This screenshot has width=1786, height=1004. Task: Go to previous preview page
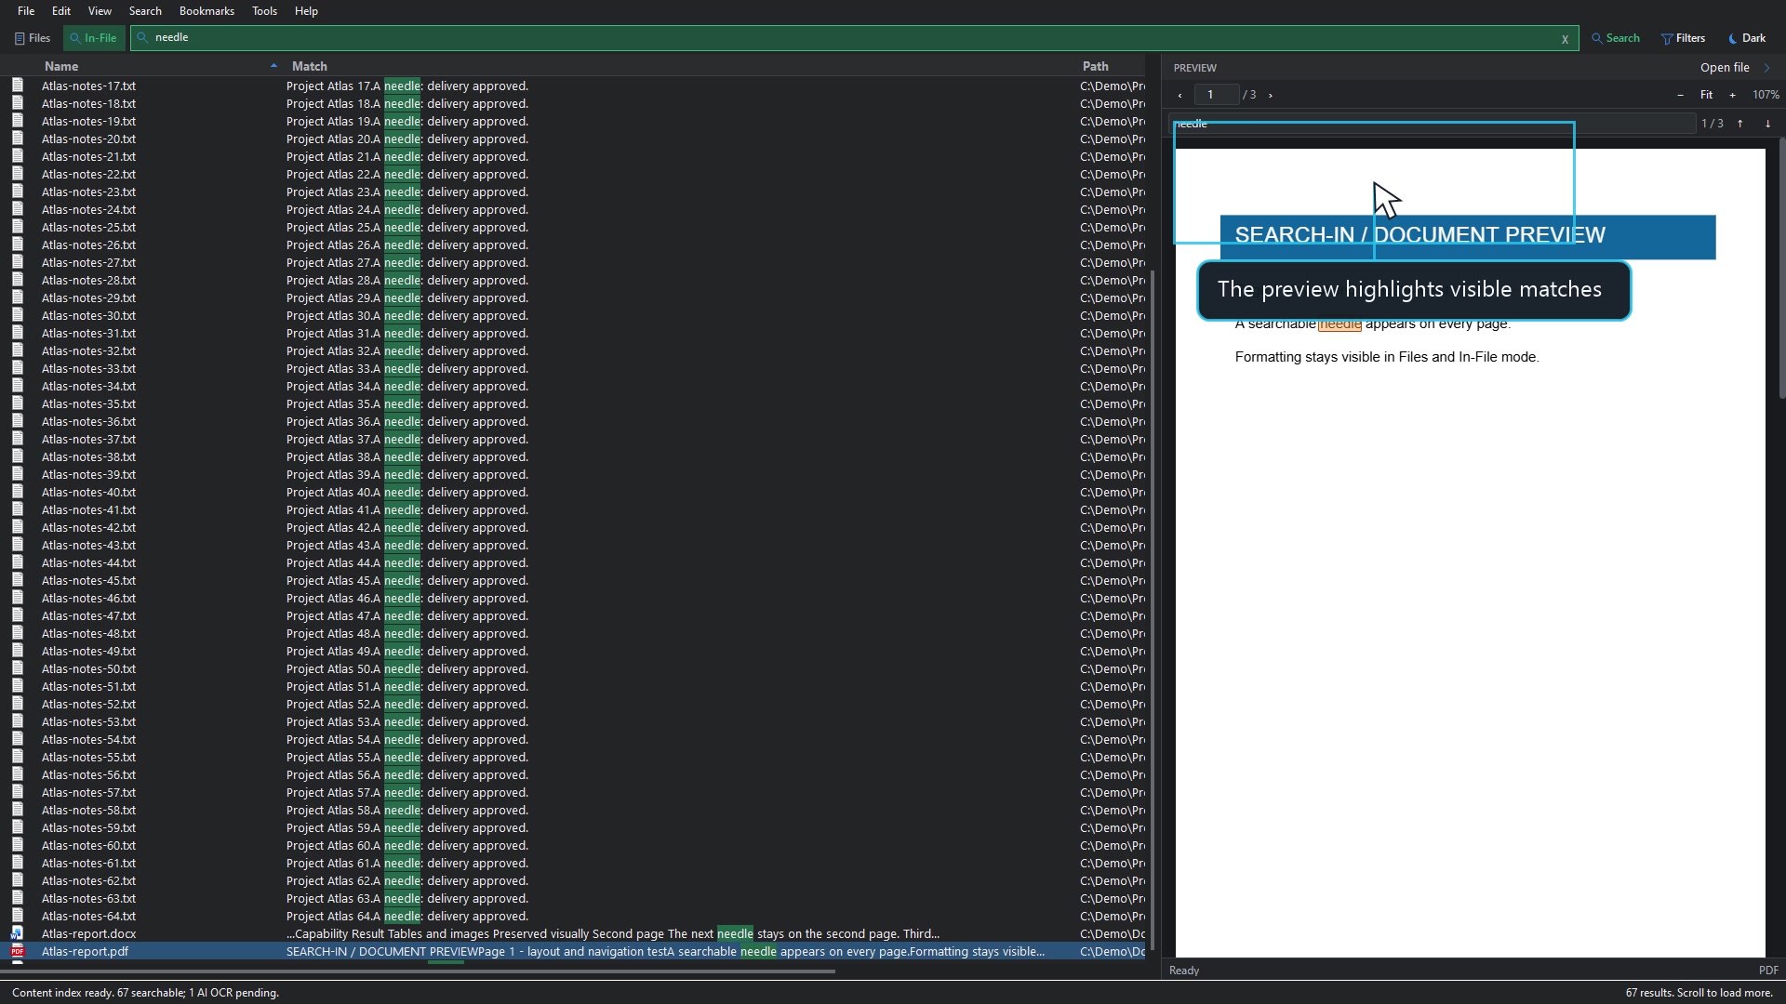1180,95
